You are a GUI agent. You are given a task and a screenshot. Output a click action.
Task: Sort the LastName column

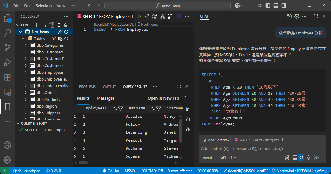point(153,108)
